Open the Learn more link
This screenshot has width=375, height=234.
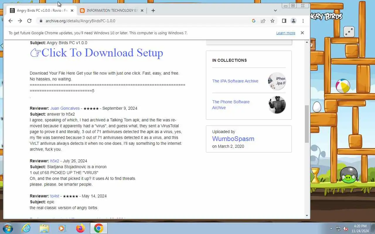[x=286, y=33]
